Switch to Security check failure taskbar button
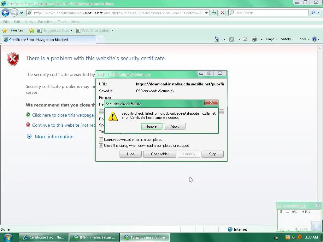Viewport: 323px width, 242px height. (x=145, y=237)
